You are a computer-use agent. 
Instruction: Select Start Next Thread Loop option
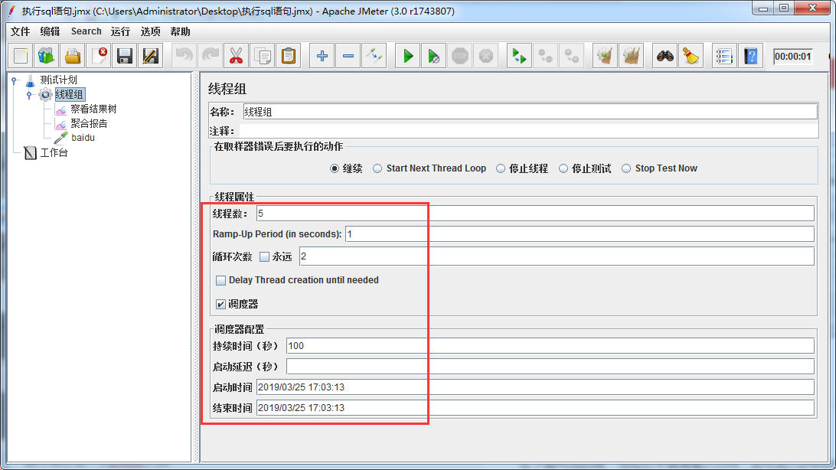coord(377,168)
